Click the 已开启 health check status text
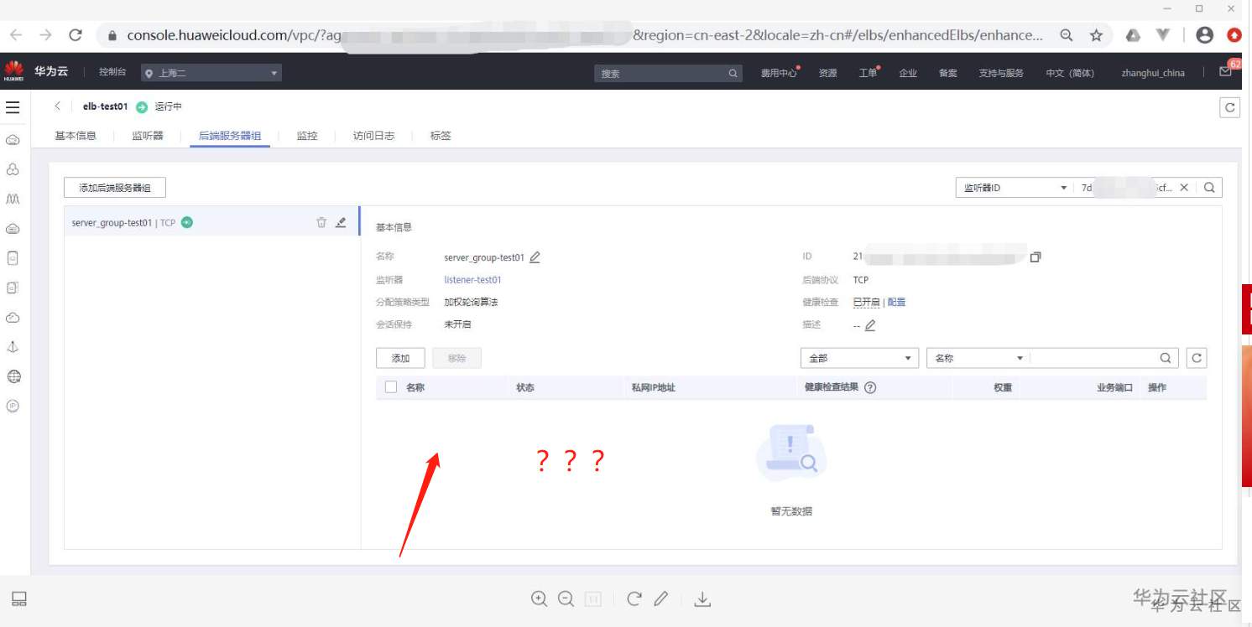The height and width of the screenshot is (627, 1252). [866, 303]
